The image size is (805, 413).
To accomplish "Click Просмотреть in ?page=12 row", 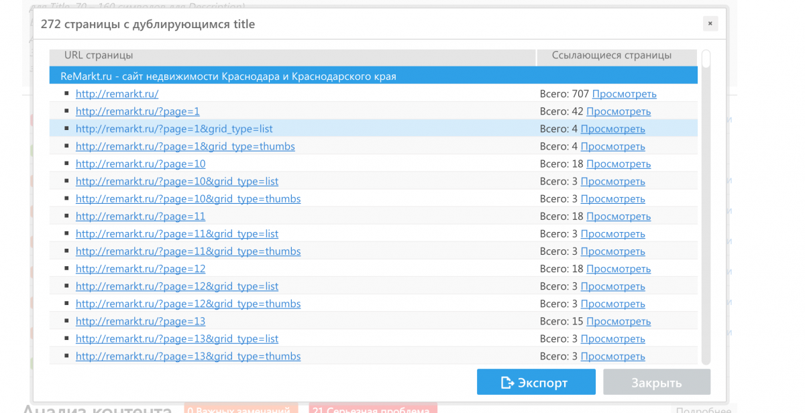I will point(619,268).
